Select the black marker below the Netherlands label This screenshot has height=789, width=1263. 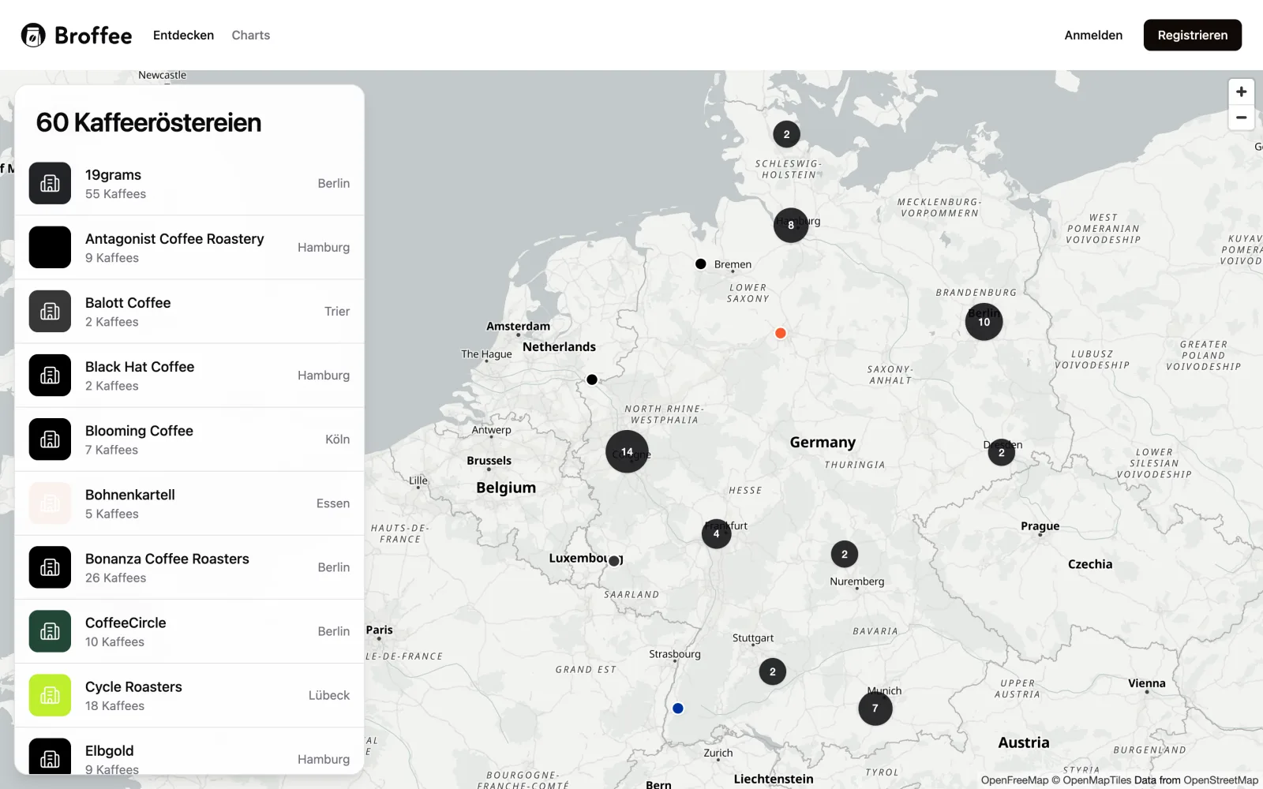[x=591, y=380]
